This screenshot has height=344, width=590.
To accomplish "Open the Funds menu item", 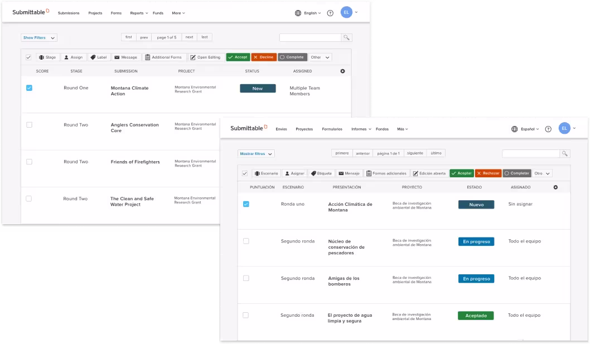I will point(158,13).
